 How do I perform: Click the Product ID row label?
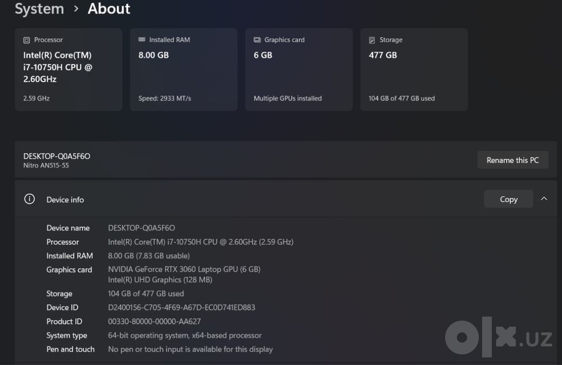click(x=64, y=322)
